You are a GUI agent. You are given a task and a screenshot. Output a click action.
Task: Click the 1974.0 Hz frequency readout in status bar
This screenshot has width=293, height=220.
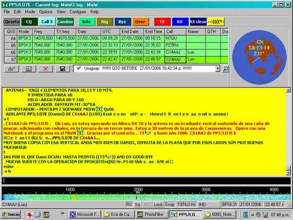click(x=187, y=205)
